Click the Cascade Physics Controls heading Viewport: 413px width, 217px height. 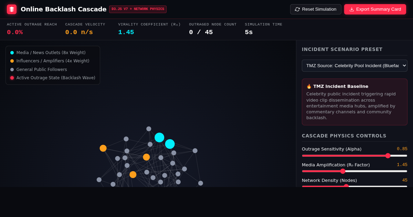click(x=344, y=136)
